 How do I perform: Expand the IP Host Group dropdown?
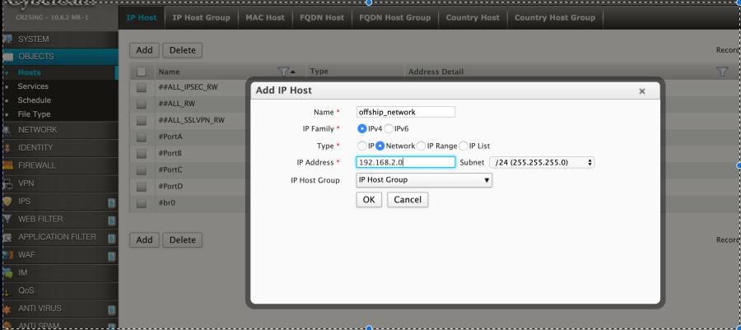(424, 180)
